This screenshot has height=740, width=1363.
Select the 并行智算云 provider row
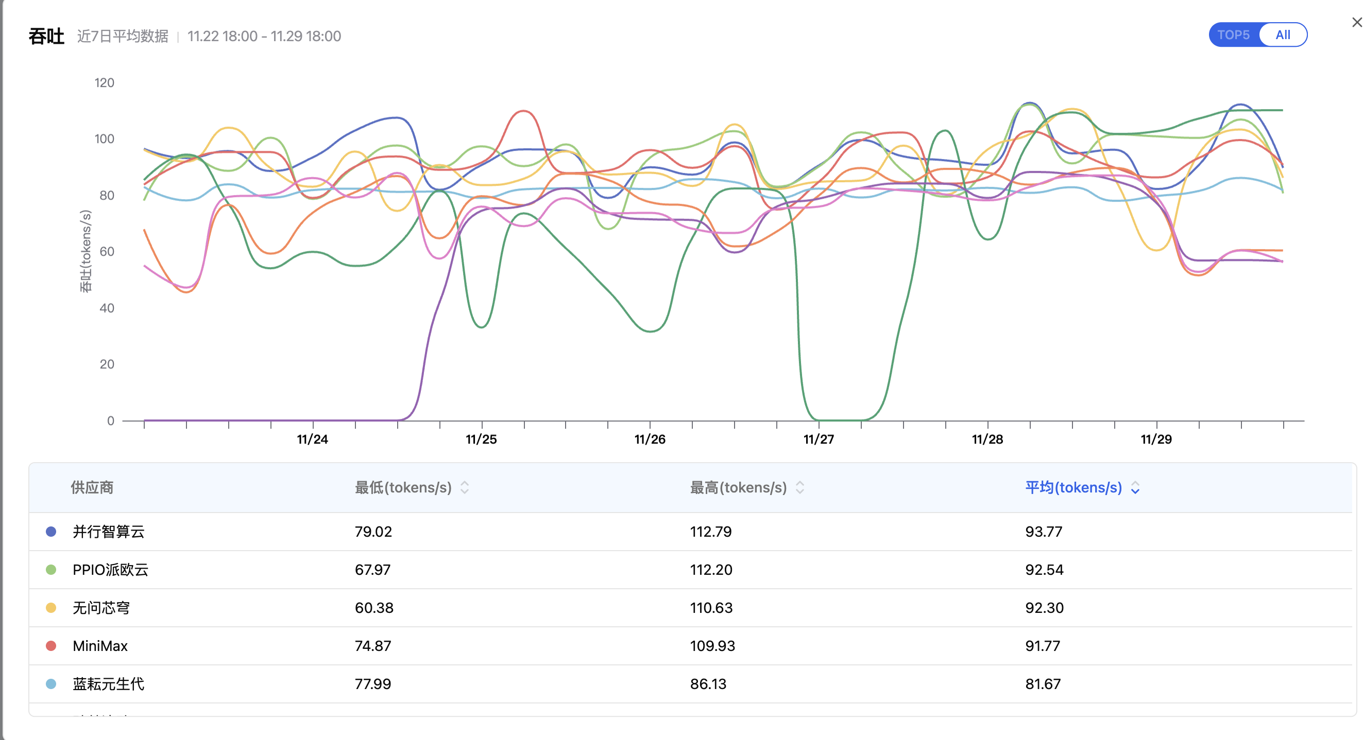pos(109,531)
